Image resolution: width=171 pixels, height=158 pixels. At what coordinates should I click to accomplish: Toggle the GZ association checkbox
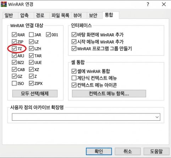click(x=14, y=76)
